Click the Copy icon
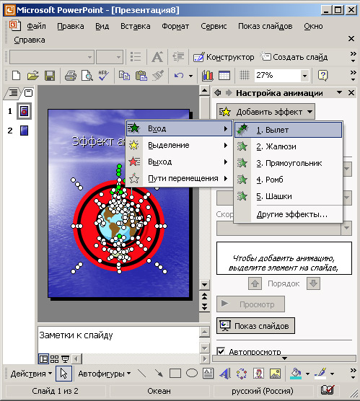Viewport: 360px width, 401px height. (124, 76)
